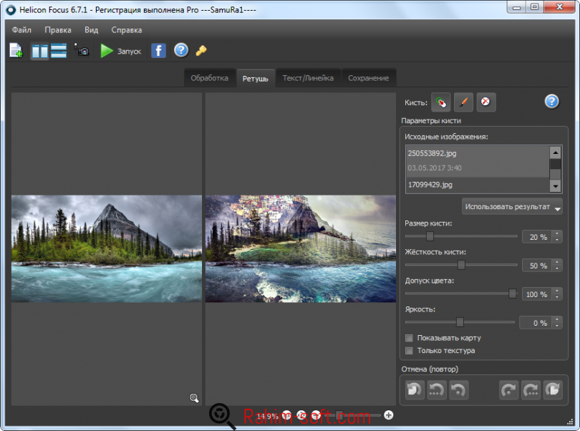This screenshot has width=580, height=431.
Task: Toggle the Только текстура checkbox
Action: point(410,351)
